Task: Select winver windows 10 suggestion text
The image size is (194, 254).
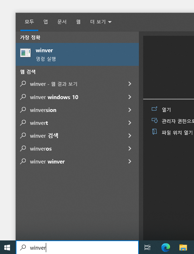Action: point(54,97)
